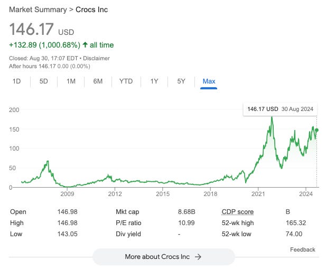326x269 pixels.
Task: Click the green price marker dot
Action: pos(316,130)
